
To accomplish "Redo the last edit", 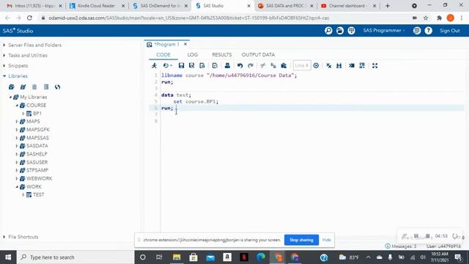I will pyautogui.click(x=251, y=65).
